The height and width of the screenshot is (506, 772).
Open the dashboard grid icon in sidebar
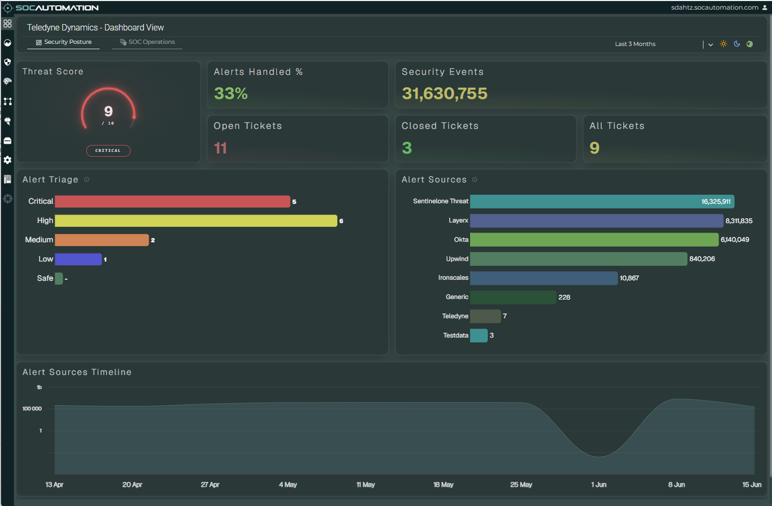7,24
